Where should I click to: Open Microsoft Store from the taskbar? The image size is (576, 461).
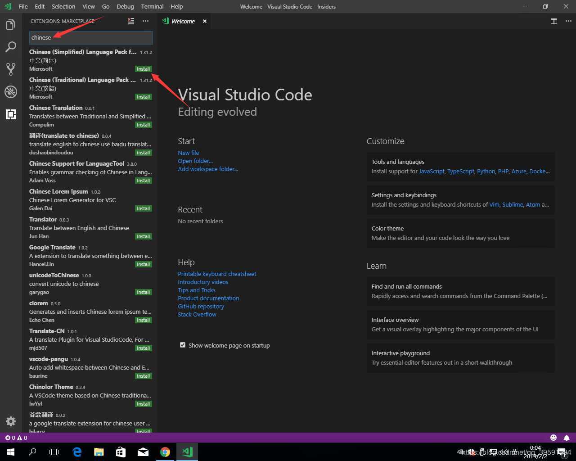click(x=121, y=452)
